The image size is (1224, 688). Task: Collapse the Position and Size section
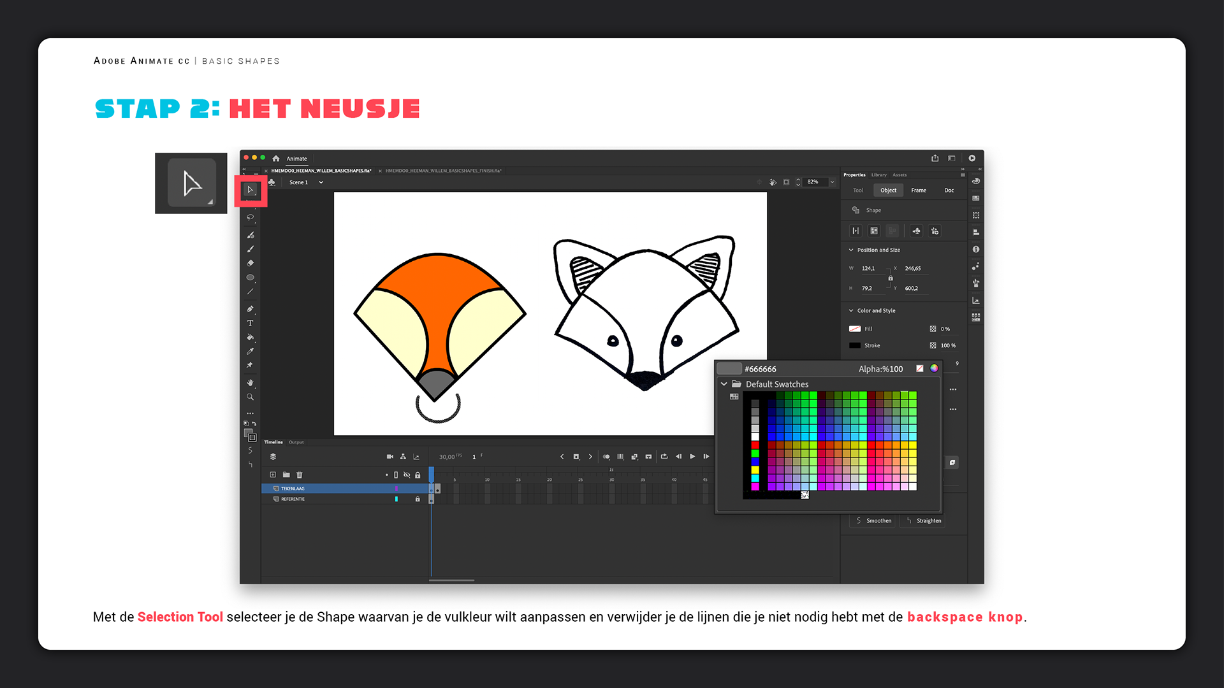(x=851, y=250)
